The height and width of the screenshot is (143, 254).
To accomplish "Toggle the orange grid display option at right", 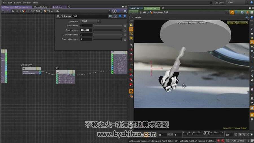I will click(252, 115).
